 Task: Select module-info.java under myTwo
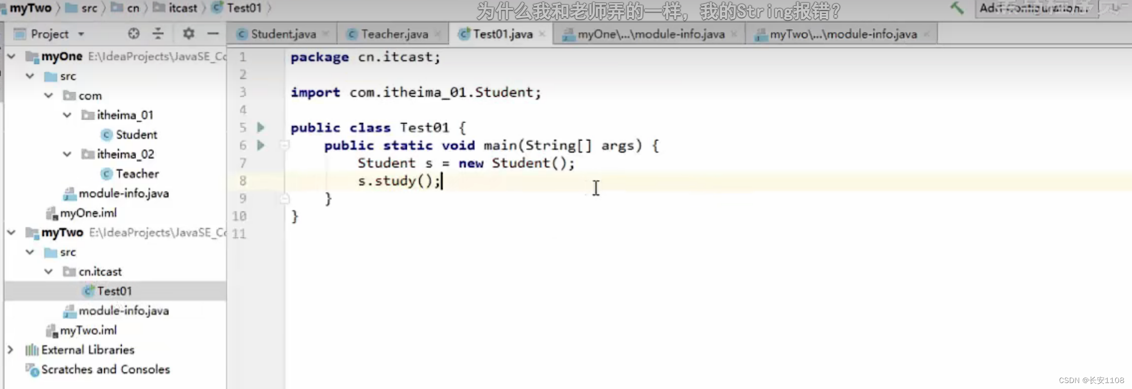tap(123, 311)
